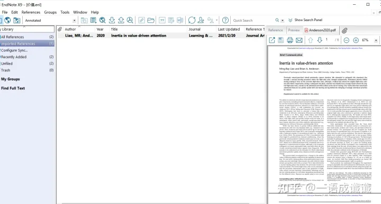381x204 pixels.
Task: Click the email PDF envelope icon
Action: pyautogui.click(x=299, y=40)
